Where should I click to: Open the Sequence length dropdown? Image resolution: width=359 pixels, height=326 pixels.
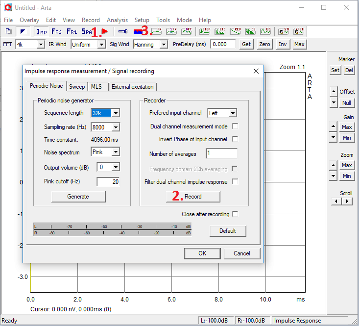point(115,113)
